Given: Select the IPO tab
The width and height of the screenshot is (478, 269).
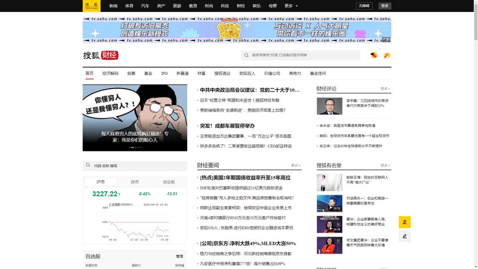Looking at the screenshot, I should coord(164,73).
